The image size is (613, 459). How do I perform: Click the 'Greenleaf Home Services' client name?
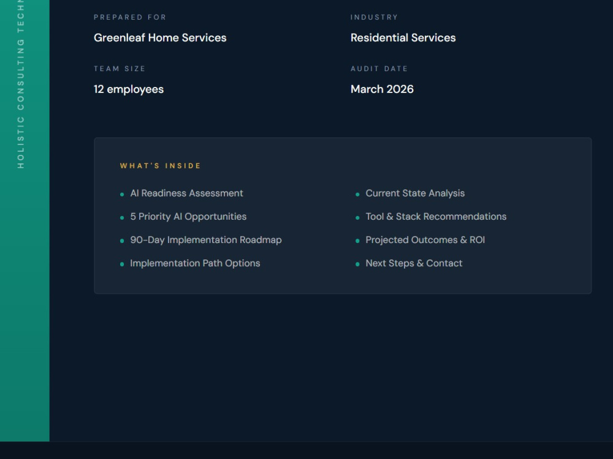point(160,38)
